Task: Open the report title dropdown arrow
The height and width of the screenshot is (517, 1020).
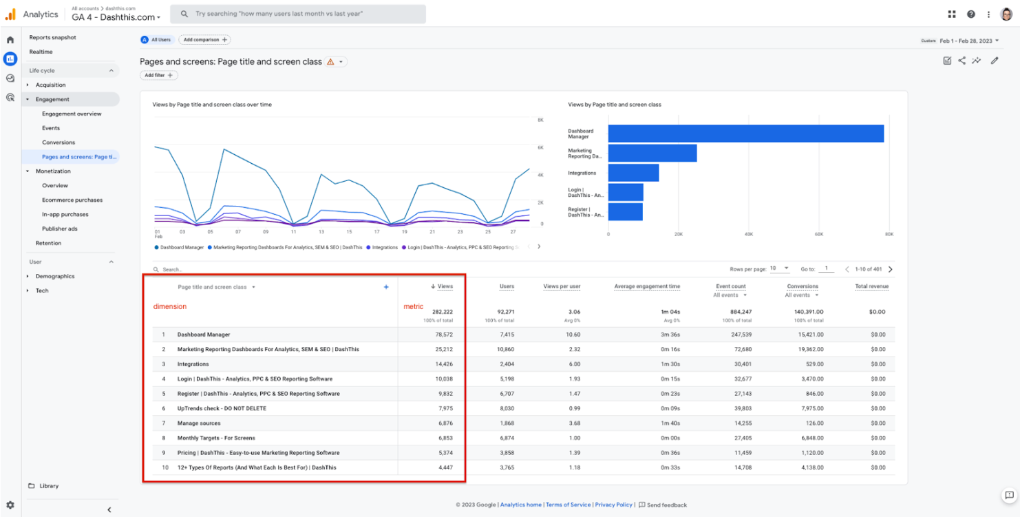Action: 341,62
